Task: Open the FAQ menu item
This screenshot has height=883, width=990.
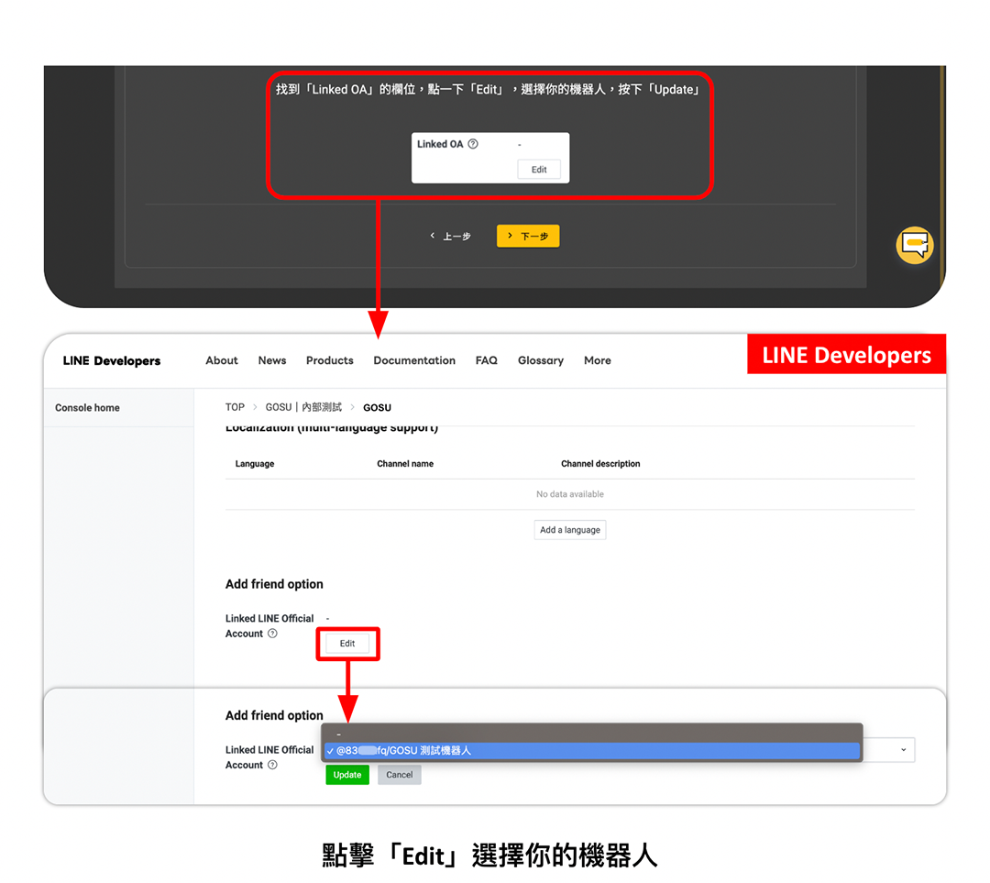Action: (x=486, y=360)
